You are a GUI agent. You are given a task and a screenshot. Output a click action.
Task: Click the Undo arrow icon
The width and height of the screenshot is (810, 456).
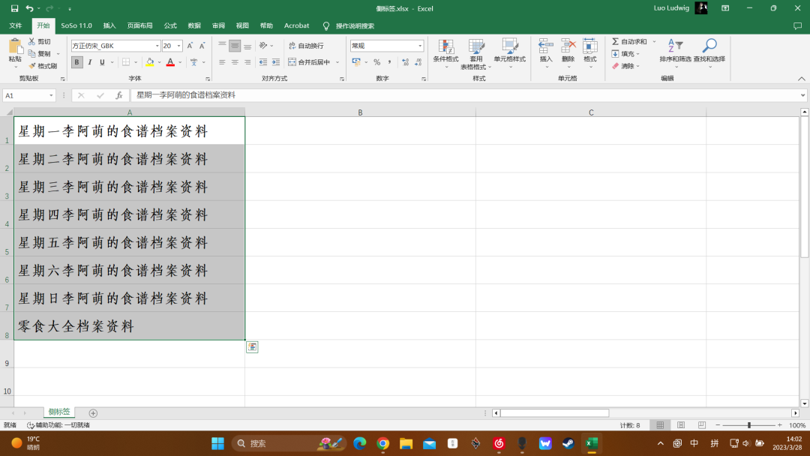(x=29, y=8)
